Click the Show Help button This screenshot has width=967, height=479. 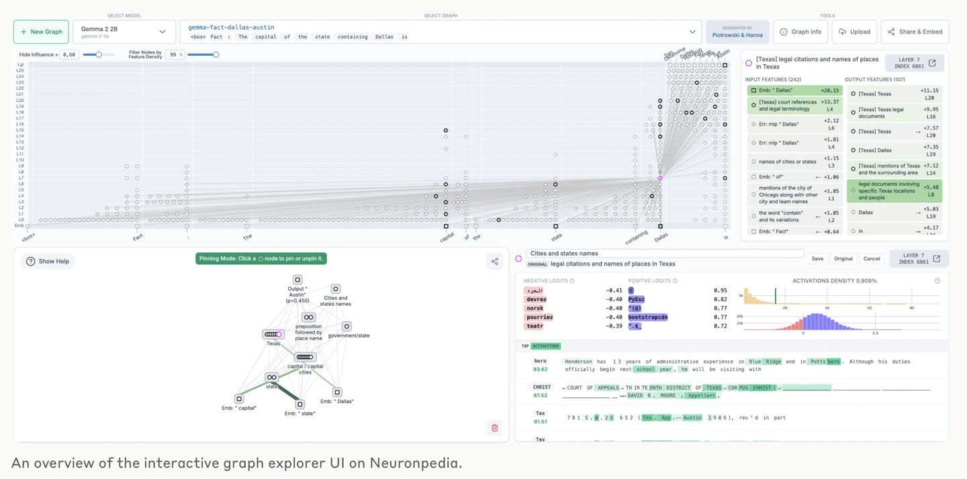[x=48, y=262]
